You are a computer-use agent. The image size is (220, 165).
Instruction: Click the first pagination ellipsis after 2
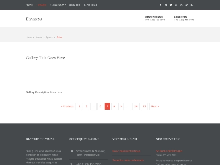[x=93, y=106]
